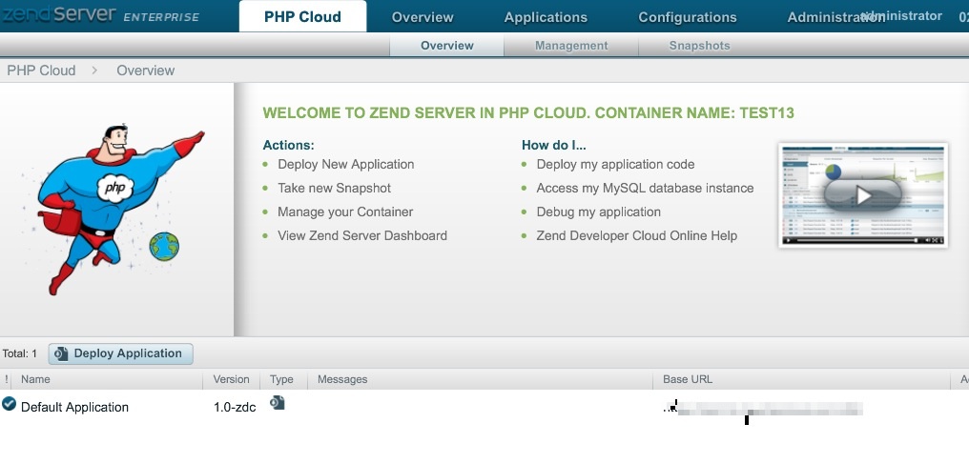Click the PHP Cloud breadcrumb
The width and height of the screenshot is (969, 464).
pos(41,71)
